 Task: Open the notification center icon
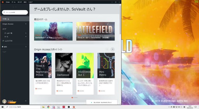click(195, 107)
